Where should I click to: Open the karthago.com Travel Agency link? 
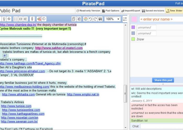point(30,63)
